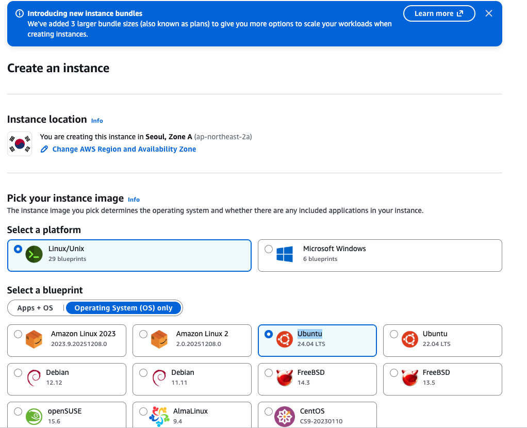Screen dimensions: 527x428
Task: Click the Ubuntu 24.04 LTS logo icon
Action: [285, 339]
